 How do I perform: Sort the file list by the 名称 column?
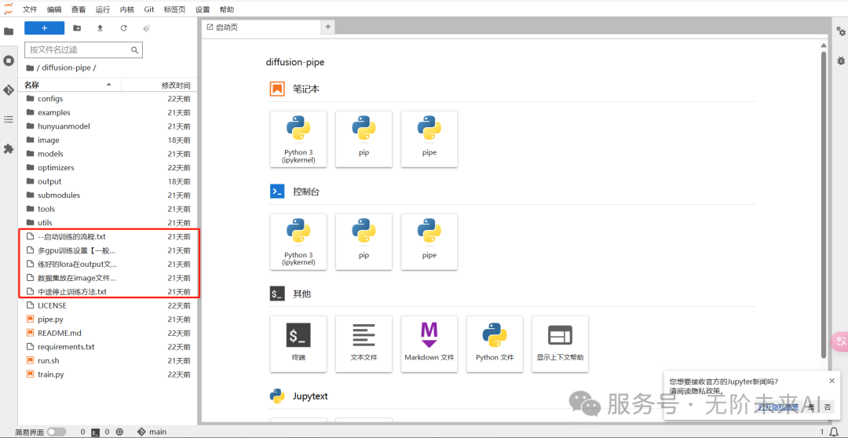pyautogui.click(x=69, y=85)
